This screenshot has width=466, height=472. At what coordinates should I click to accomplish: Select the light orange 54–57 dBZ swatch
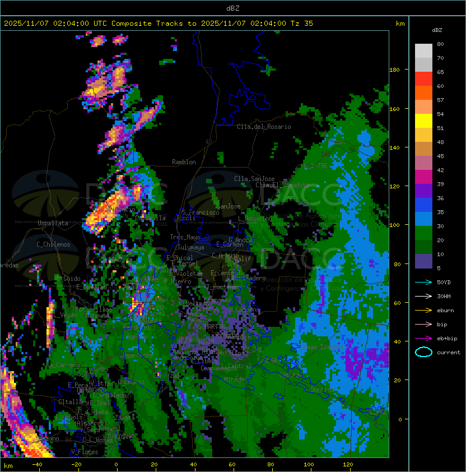tap(423, 107)
